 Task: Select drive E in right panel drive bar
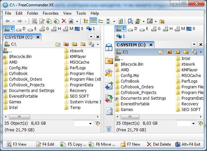pyautogui.click(x=144, y=29)
